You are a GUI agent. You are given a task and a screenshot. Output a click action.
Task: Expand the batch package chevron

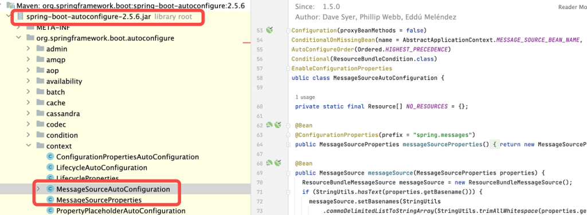tap(29, 92)
